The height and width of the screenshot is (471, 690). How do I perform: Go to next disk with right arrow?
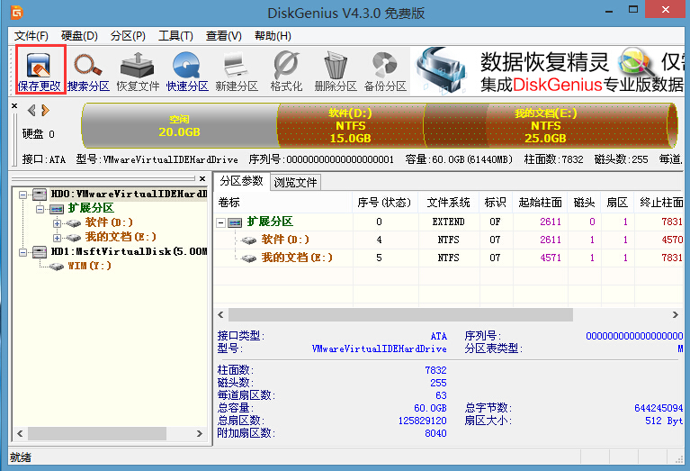pos(45,110)
